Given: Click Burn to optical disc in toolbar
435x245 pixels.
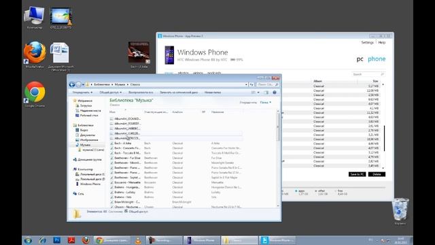Looking at the screenshot, I should point(179,93).
